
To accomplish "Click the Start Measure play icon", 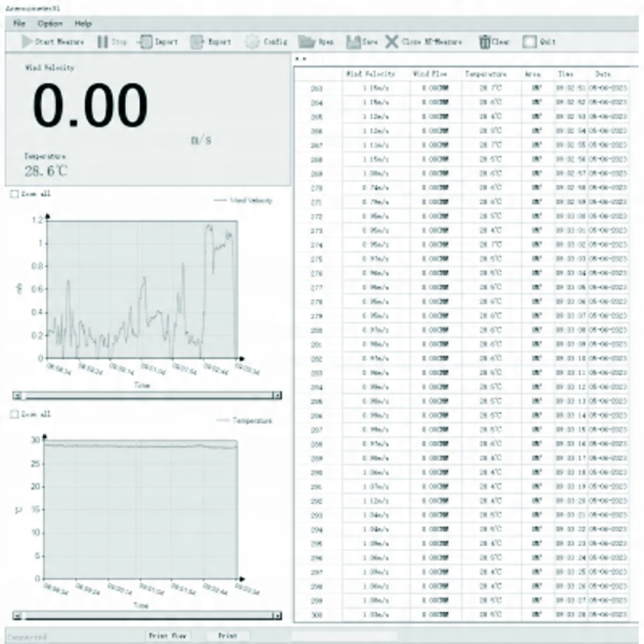I will [x=26, y=41].
